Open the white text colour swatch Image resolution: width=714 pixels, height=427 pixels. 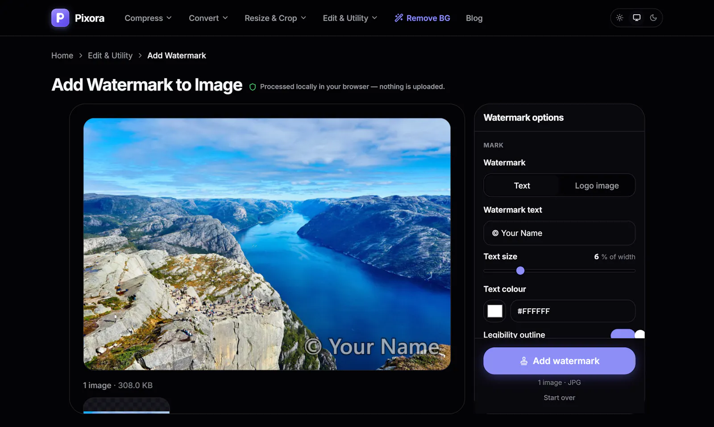(x=495, y=311)
